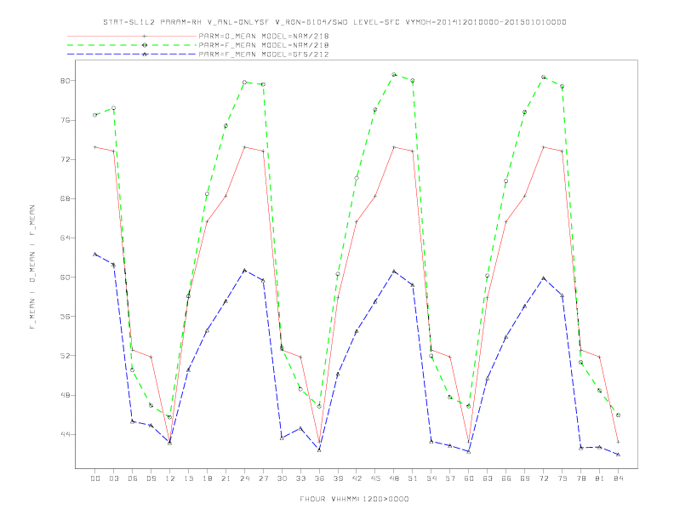Viewport: 674px width, 521px height.
Task: Click x-axis tick label 06
Action: click(133, 478)
